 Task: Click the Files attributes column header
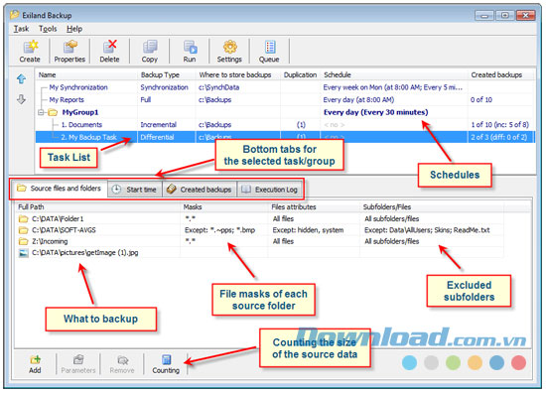coord(314,207)
